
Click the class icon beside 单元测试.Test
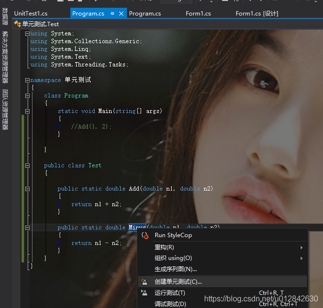[17, 24]
